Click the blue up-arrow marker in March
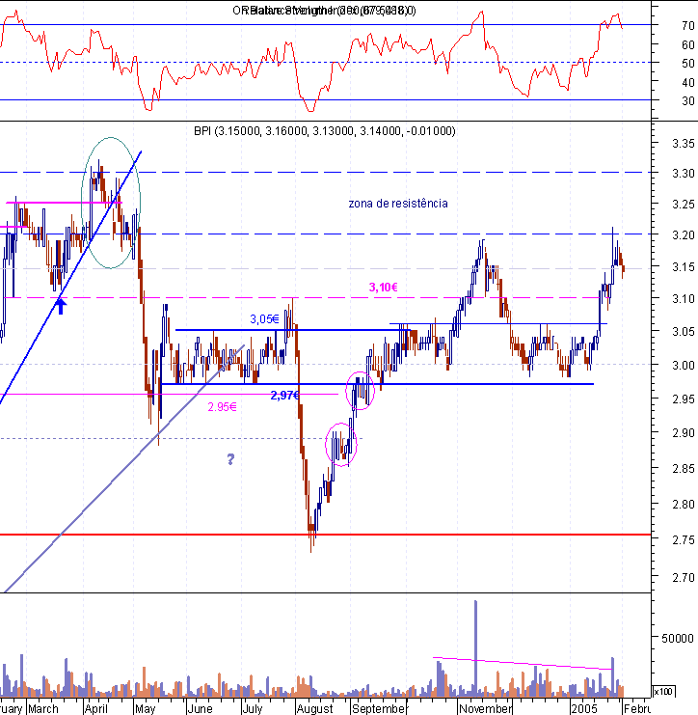 point(61,306)
